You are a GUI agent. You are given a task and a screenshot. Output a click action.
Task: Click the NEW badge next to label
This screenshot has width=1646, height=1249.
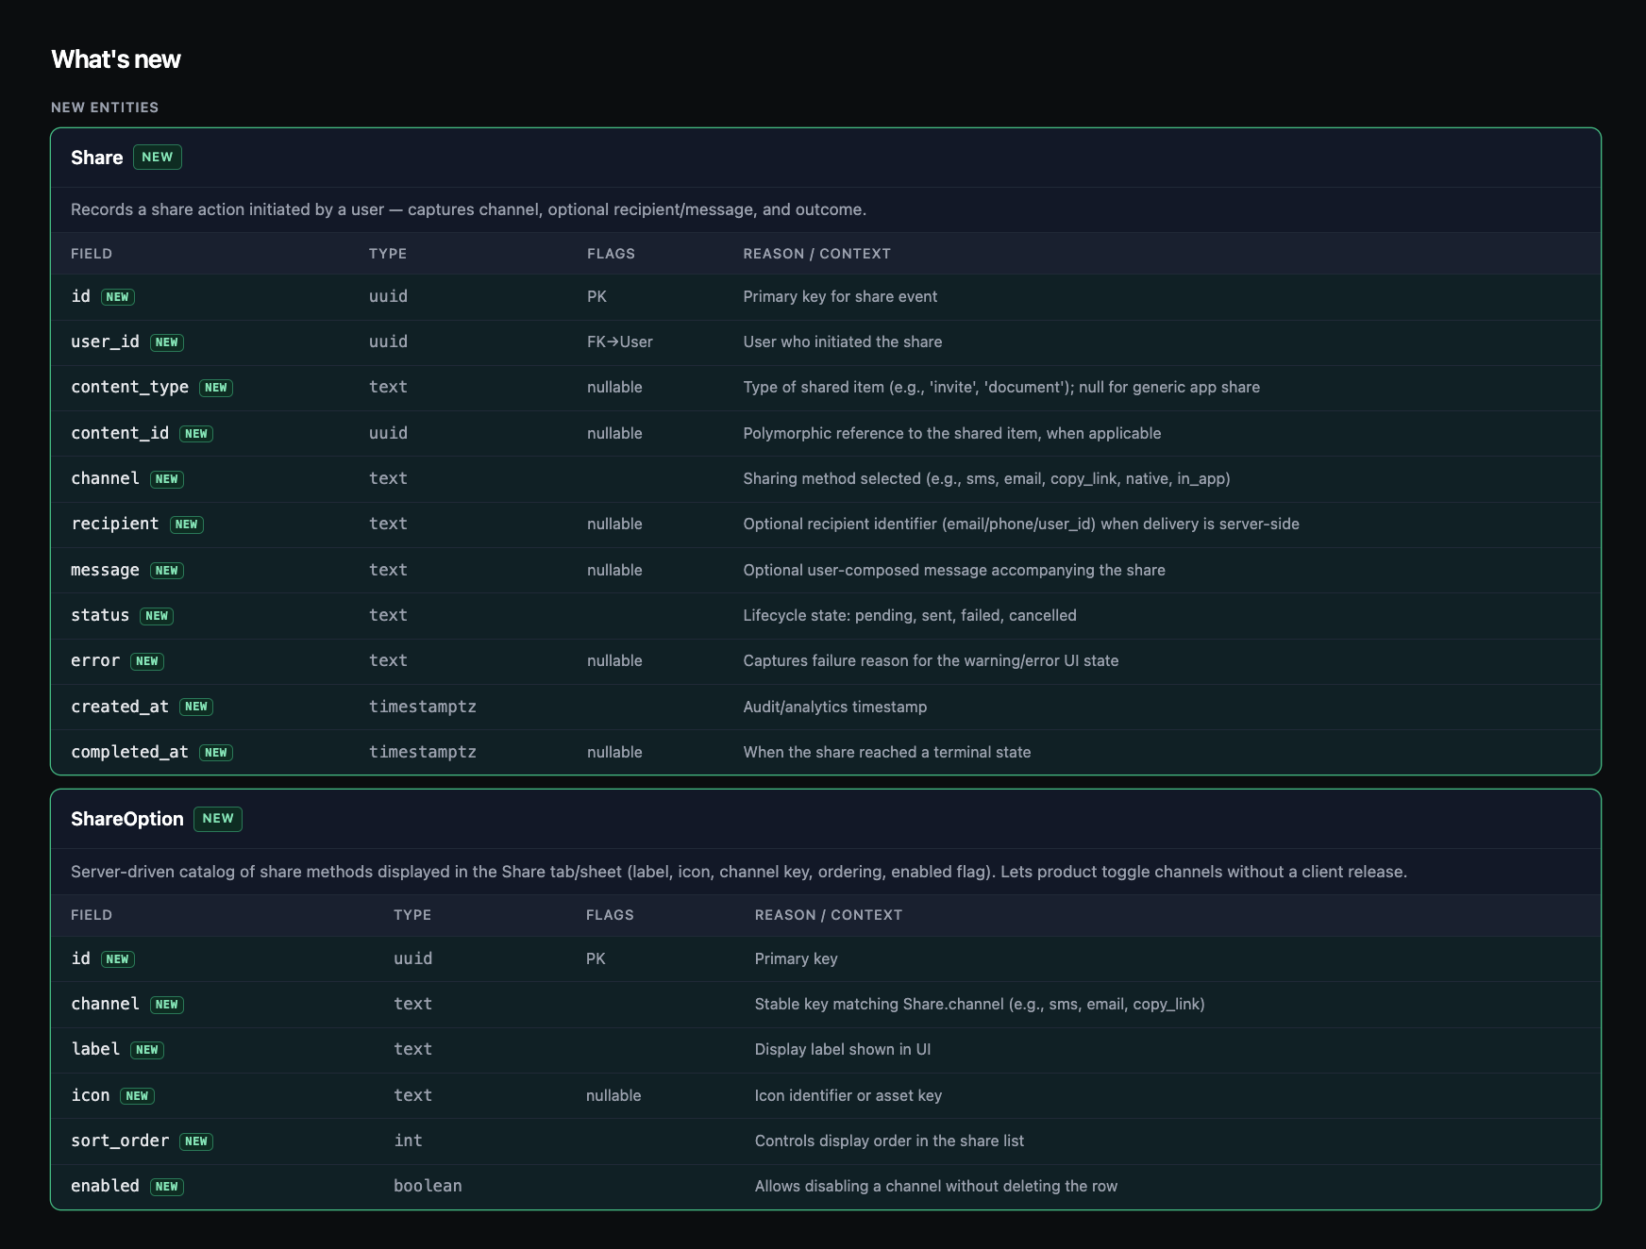[147, 1050]
